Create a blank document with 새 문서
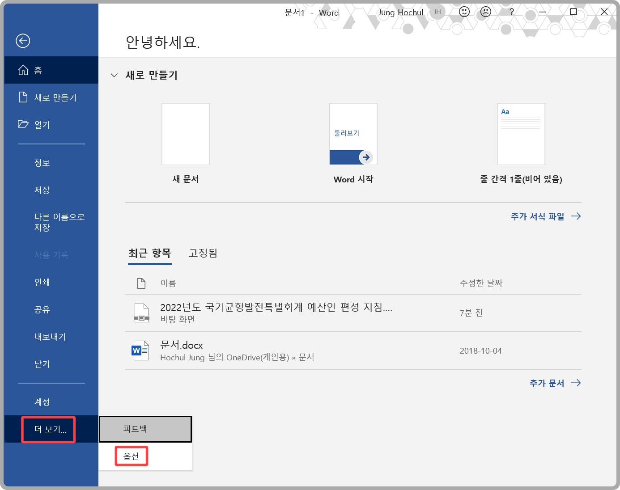The width and height of the screenshot is (620, 490). click(185, 134)
